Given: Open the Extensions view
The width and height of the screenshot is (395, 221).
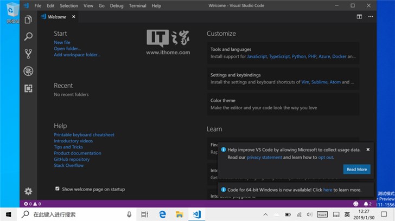Looking at the screenshot, I should [x=28, y=88].
